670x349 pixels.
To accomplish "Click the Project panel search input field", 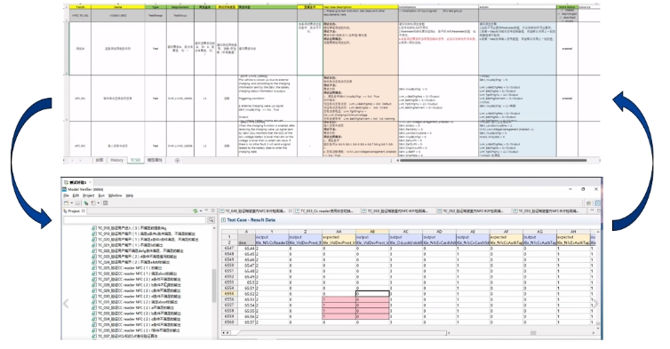I will (x=135, y=220).
